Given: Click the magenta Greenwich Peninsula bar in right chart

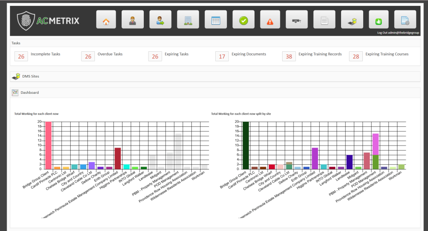Looking at the screenshot, I should pos(315,158).
